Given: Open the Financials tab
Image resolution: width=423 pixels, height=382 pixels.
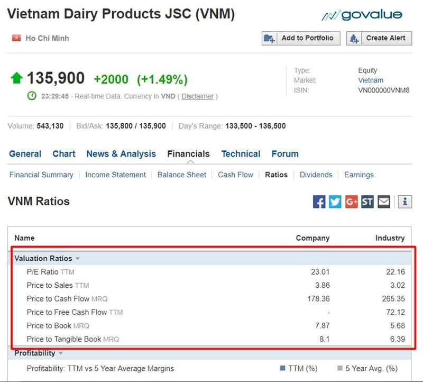Looking at the screenshot, I should 188,154.
